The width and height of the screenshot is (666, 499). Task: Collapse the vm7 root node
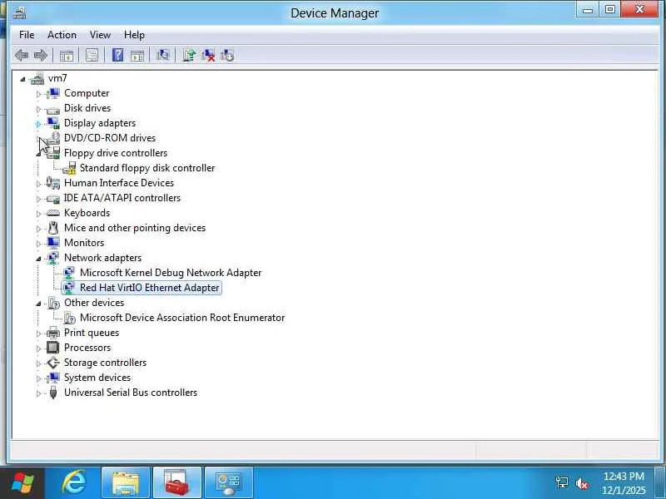point(23,79)
